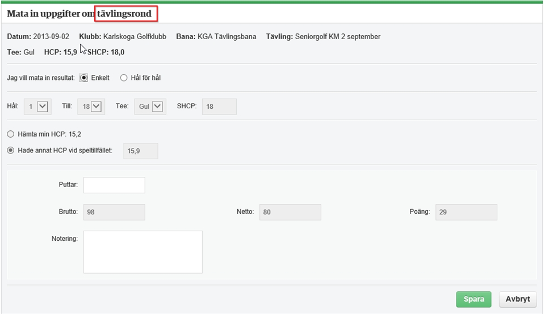Open the Tee dropdown showing Gul

tap(150, 107)
